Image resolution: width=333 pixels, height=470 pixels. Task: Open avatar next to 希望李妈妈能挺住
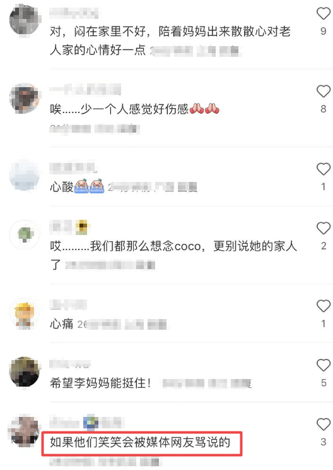(25, 372)
